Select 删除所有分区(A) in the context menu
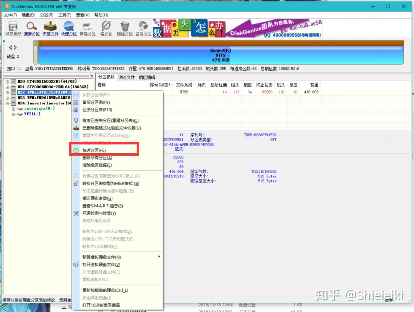Viewport: 414px width, 312px height. pos(98,157)
